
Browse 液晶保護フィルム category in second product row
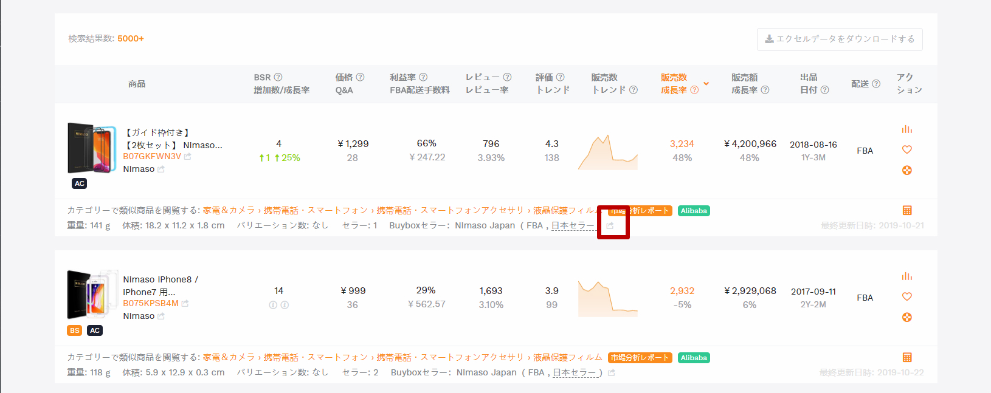tap(568, 357)
